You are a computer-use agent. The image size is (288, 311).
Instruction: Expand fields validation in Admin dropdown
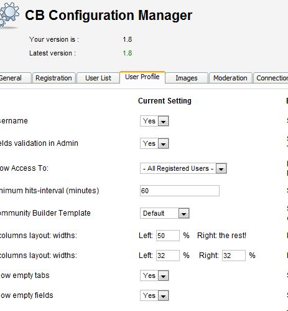[154, 143]
